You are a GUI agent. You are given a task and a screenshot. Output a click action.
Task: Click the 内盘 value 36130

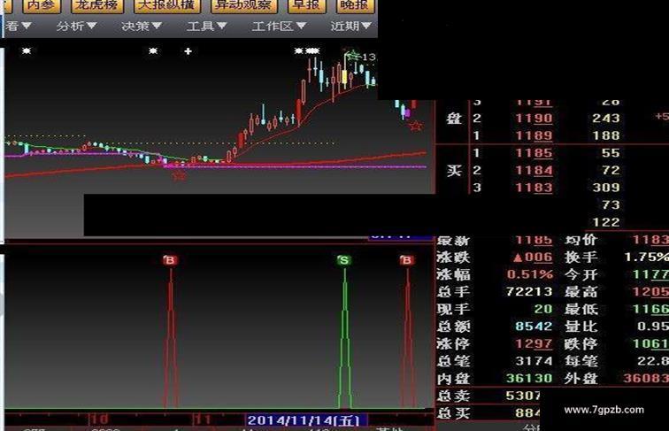[529, 379]
